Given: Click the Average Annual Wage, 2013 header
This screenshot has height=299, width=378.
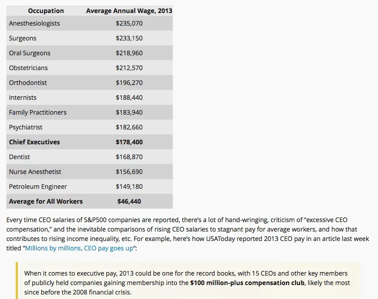Looking at the screenshot, I should tap(129, 11).
